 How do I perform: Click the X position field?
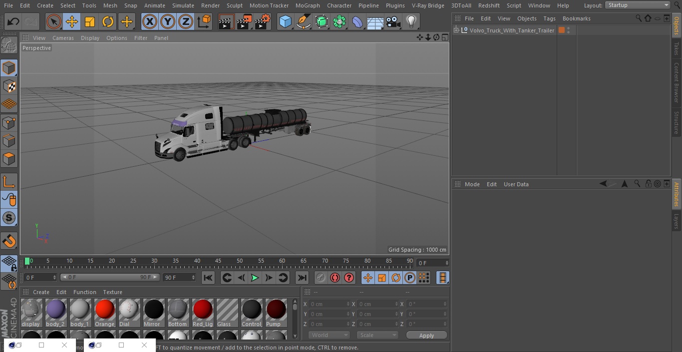coord(329,304)
